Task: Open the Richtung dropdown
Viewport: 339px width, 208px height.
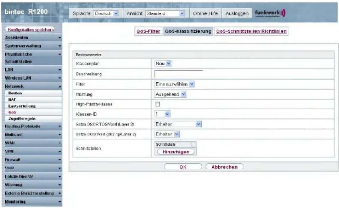Action: tap(170, 94)
